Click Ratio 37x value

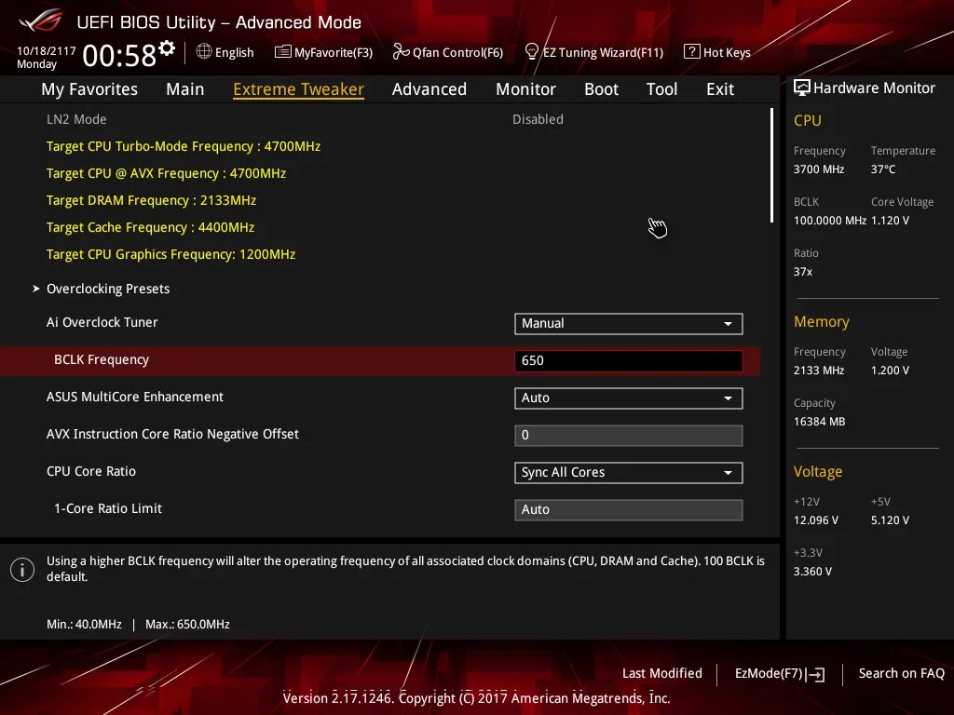click(x=803, y=272)
